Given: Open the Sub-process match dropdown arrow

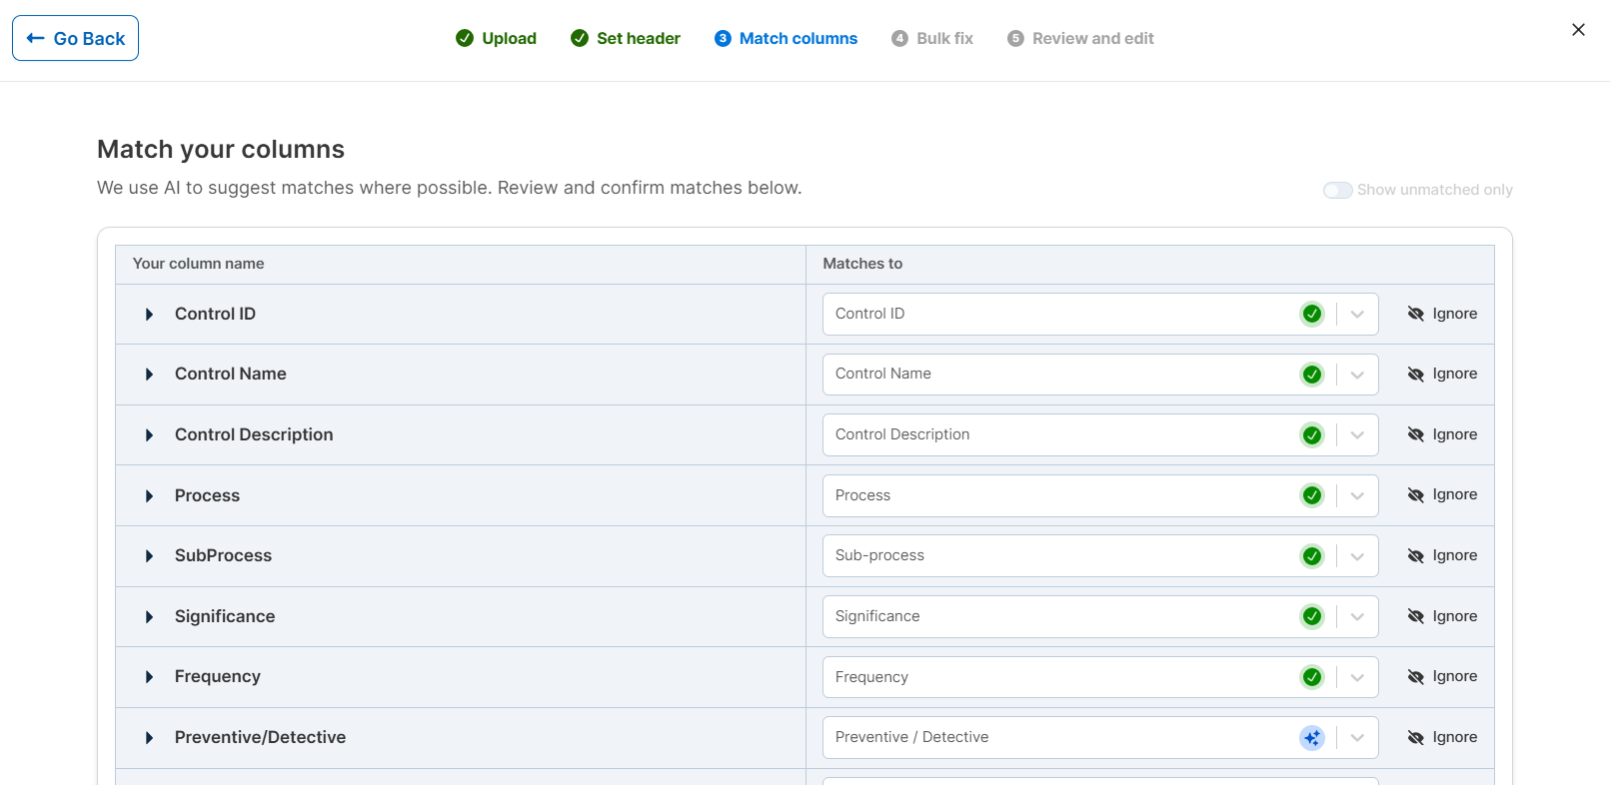Looking at the screenshot, I should point(1357,556).
